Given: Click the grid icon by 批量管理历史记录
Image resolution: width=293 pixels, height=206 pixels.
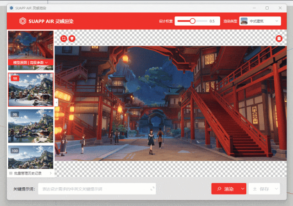Looking at the screenshot, I should point(11,174).
